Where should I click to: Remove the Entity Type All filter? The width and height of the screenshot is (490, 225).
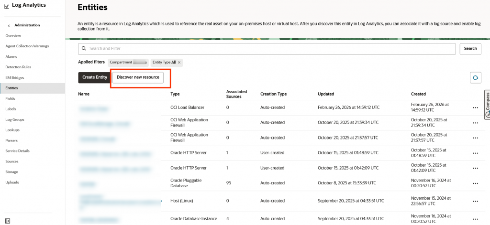(x=179, y=63)
